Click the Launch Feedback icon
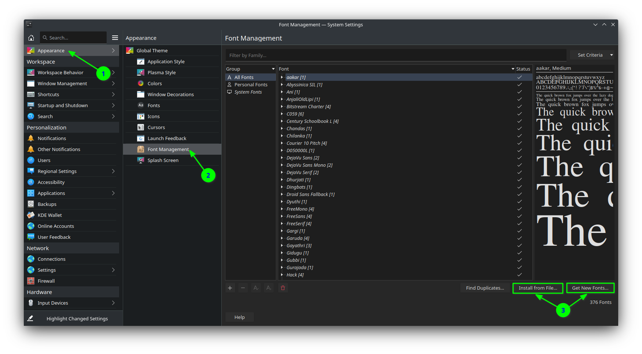The image size is (642, 354). click(x=141, y=138)
